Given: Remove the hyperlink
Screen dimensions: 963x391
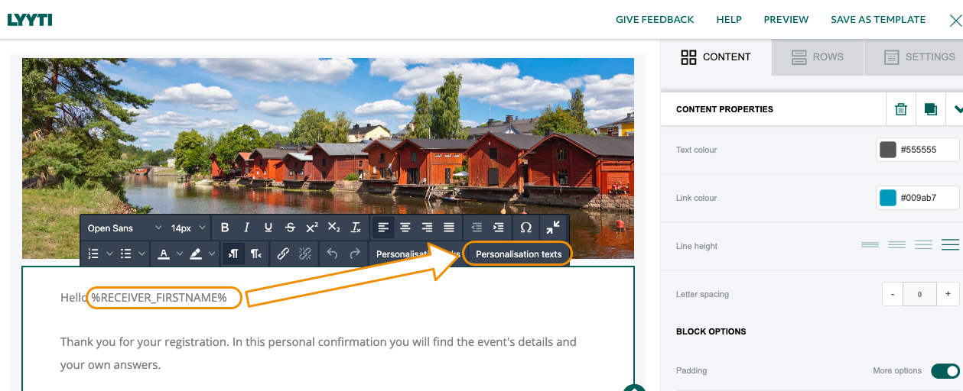Looking at the screenshot, I should pyautogui.click(x=305, y=254).
